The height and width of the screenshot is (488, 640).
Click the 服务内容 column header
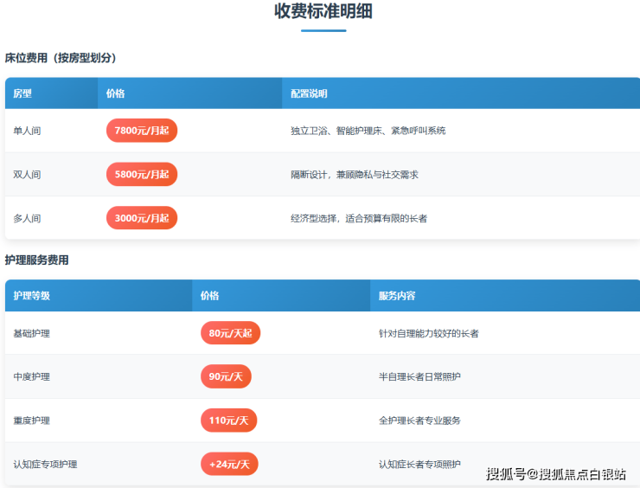pyautogui.click(x=397, y=295)
